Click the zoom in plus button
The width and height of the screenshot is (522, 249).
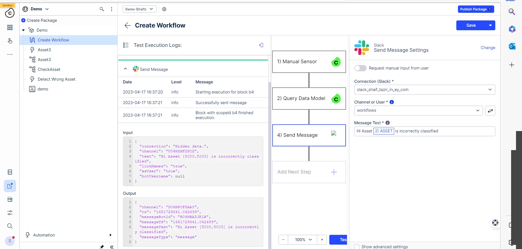tap(322, 240)
